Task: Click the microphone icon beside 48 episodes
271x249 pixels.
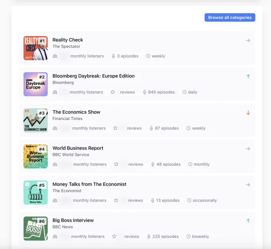Action: pos(153,164)
